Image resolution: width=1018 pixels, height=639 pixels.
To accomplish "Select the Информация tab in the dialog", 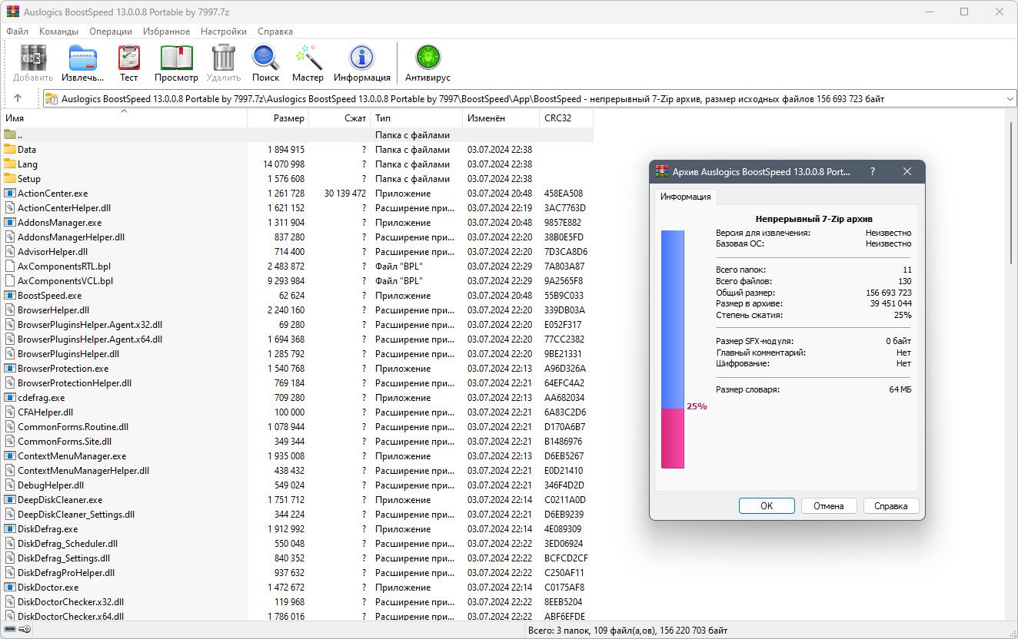I will [x=685, y=197].
